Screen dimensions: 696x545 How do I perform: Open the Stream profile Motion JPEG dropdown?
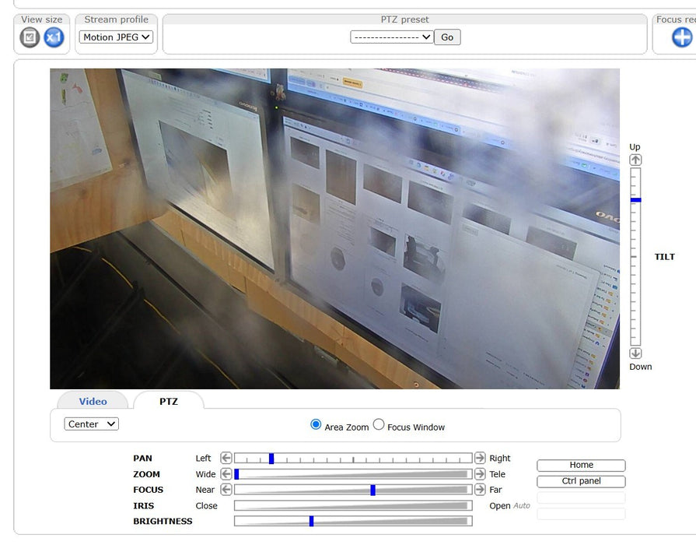[x=117, y=37]
